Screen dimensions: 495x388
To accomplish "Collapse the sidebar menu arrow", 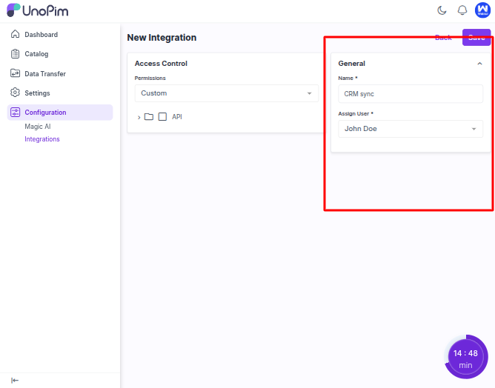I will 15,380.
